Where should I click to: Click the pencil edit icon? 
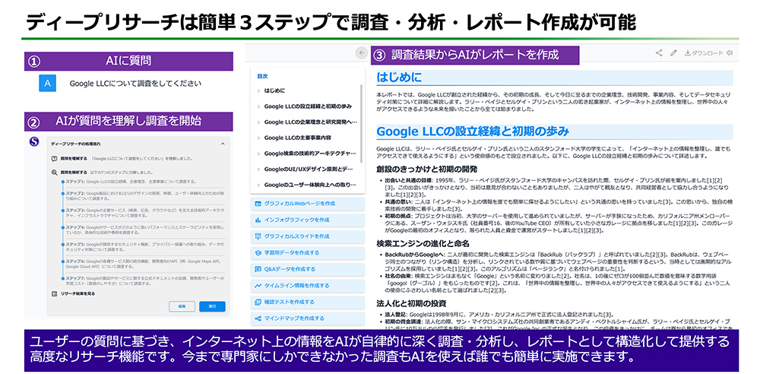click(673, 53)
